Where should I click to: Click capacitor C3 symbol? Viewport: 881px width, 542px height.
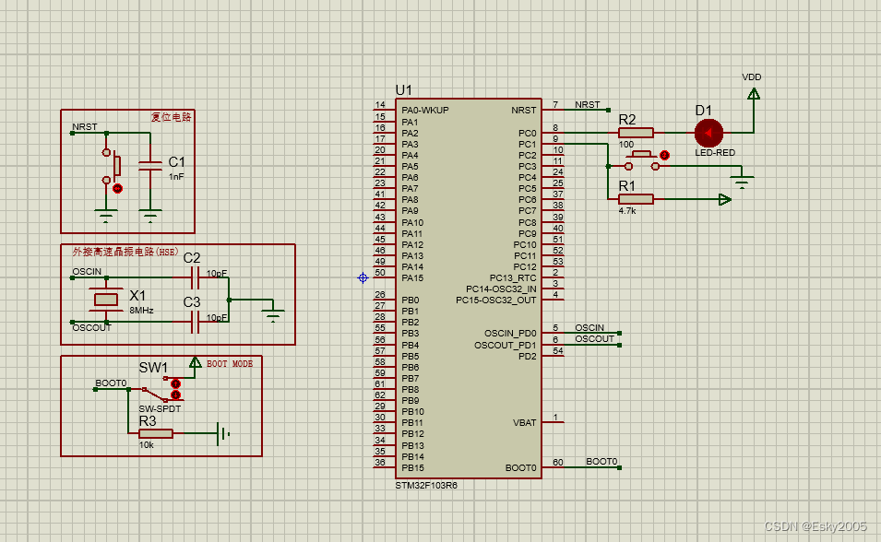pos(195,322)
